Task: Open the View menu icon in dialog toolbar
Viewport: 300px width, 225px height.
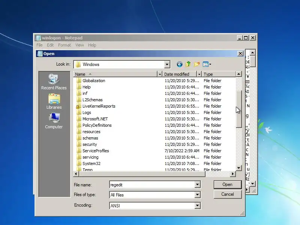Action: coord(207,64)
